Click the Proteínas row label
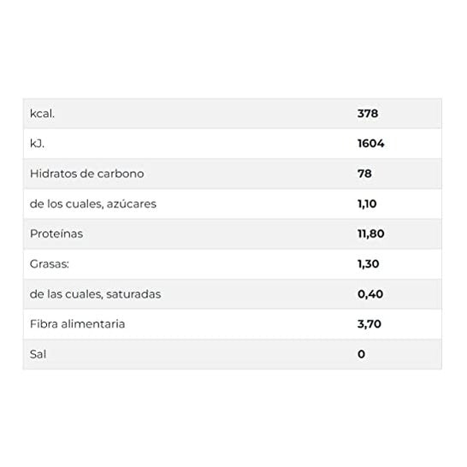Screen dimensions: 467x467 [x=56, y=233]
